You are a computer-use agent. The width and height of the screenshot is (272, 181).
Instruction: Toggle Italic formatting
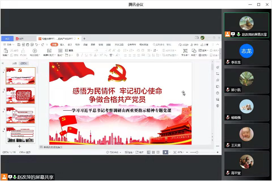[x=82, y=55]
